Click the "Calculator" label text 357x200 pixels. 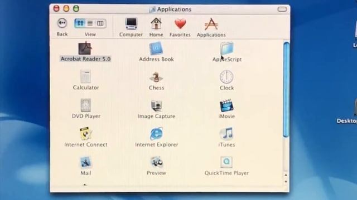click(86, 88)
